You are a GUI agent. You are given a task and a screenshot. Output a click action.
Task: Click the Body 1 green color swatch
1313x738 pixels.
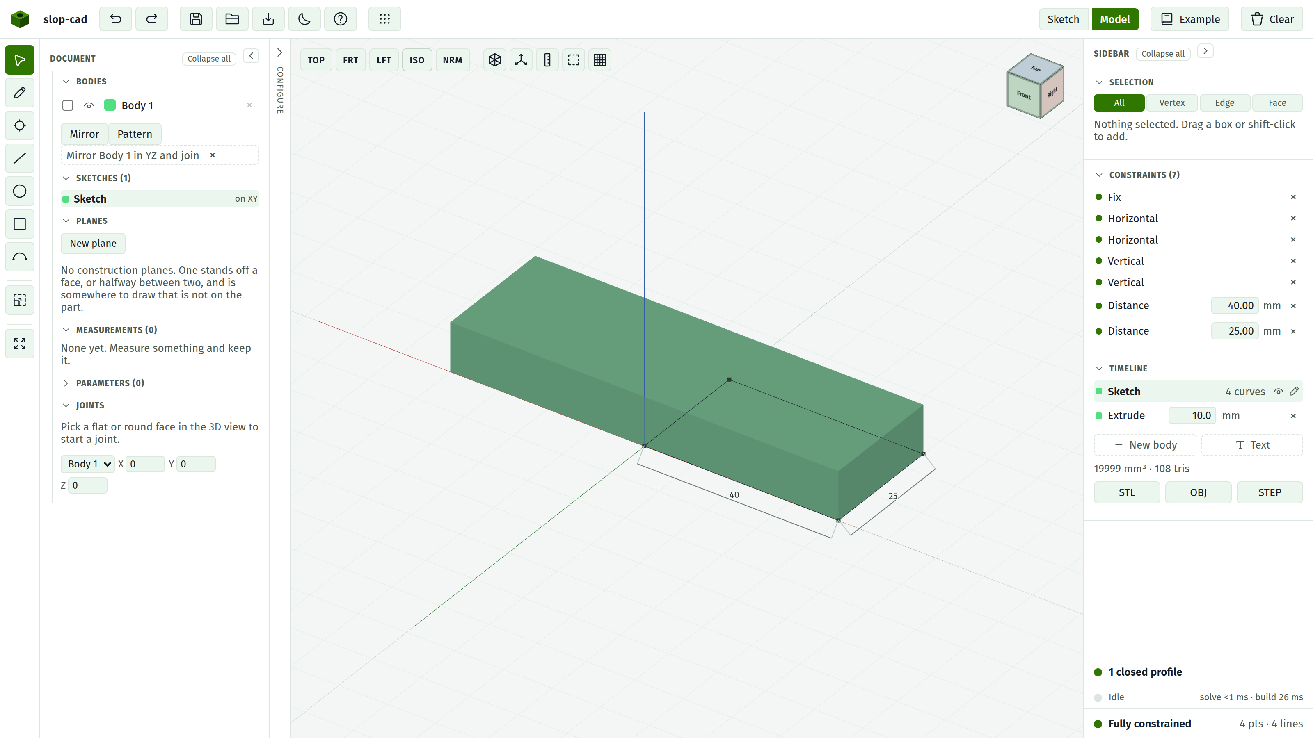coord(110,105)
